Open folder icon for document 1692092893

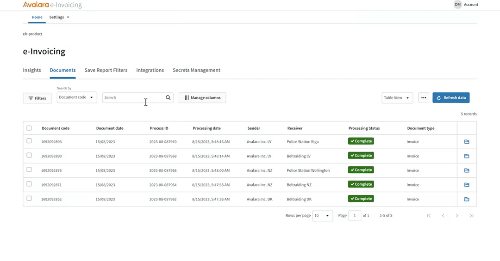point(467,142)
